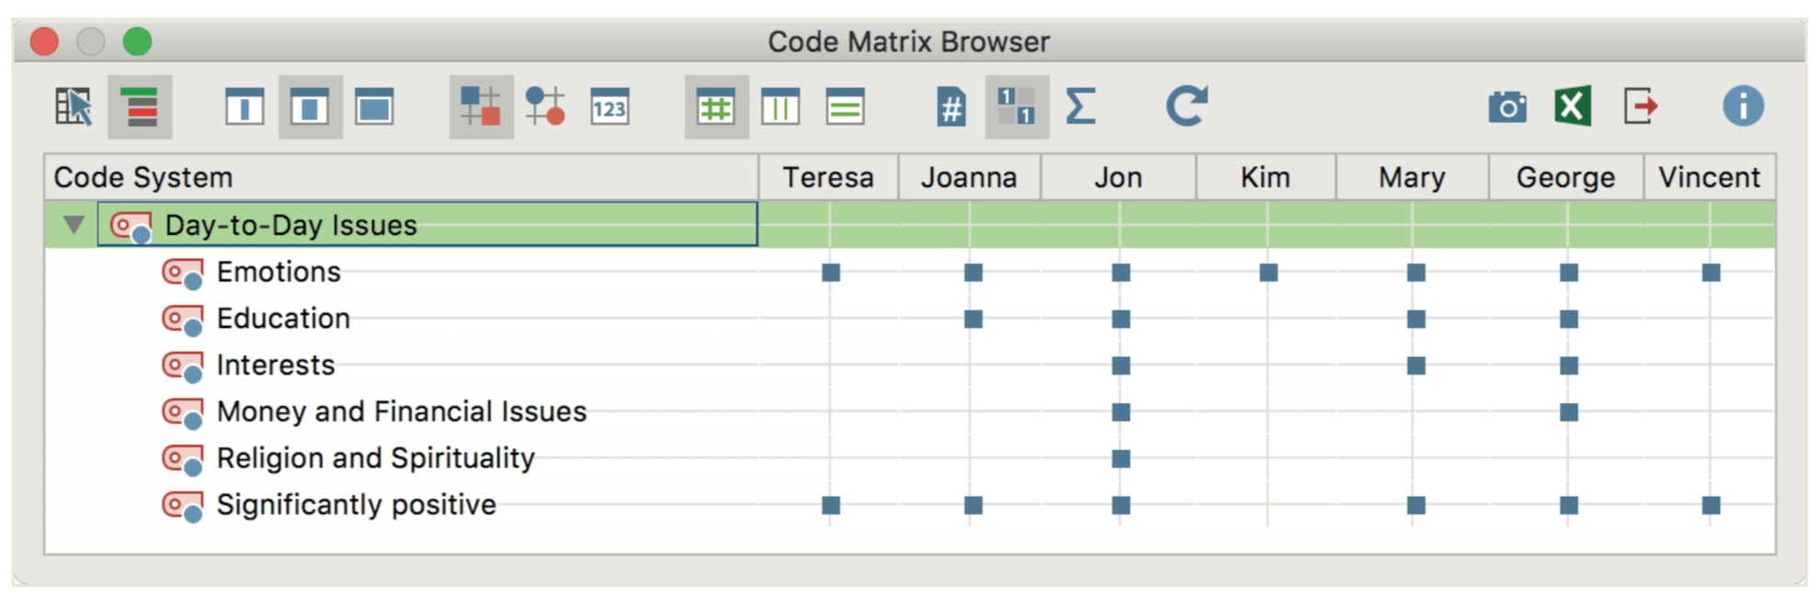Click Significantly positive square for Teresa
1820x595 pixels.
point(831,505)
